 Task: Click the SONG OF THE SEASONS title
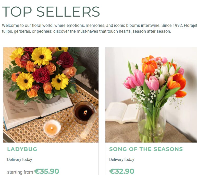[146, 149]
